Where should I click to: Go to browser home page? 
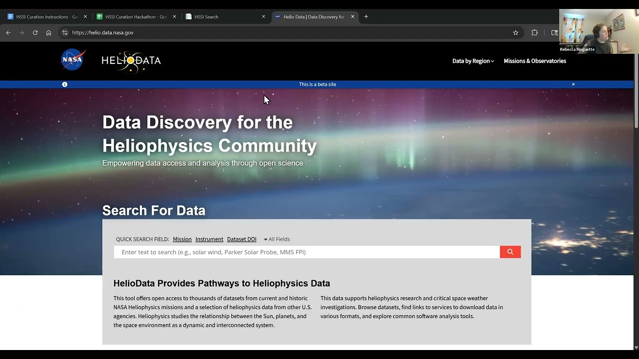[x=48, y=32]
